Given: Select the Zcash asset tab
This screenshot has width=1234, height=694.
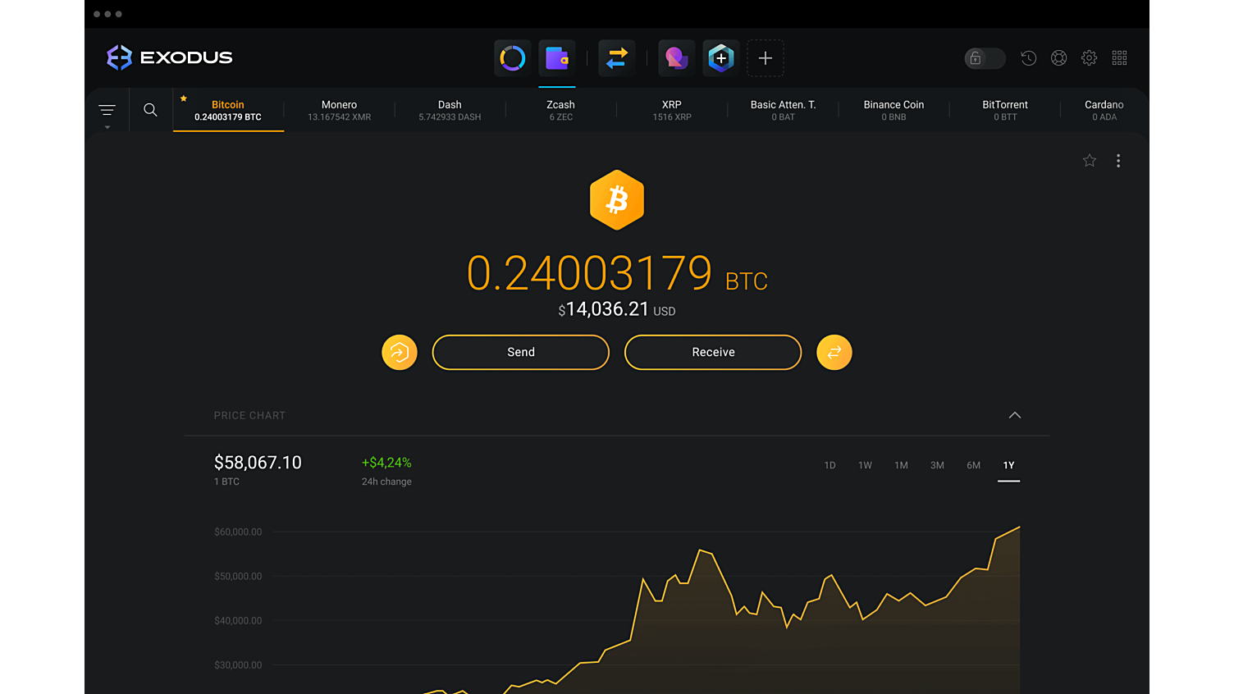Looking at the screenshot, I should click(560, 111).
